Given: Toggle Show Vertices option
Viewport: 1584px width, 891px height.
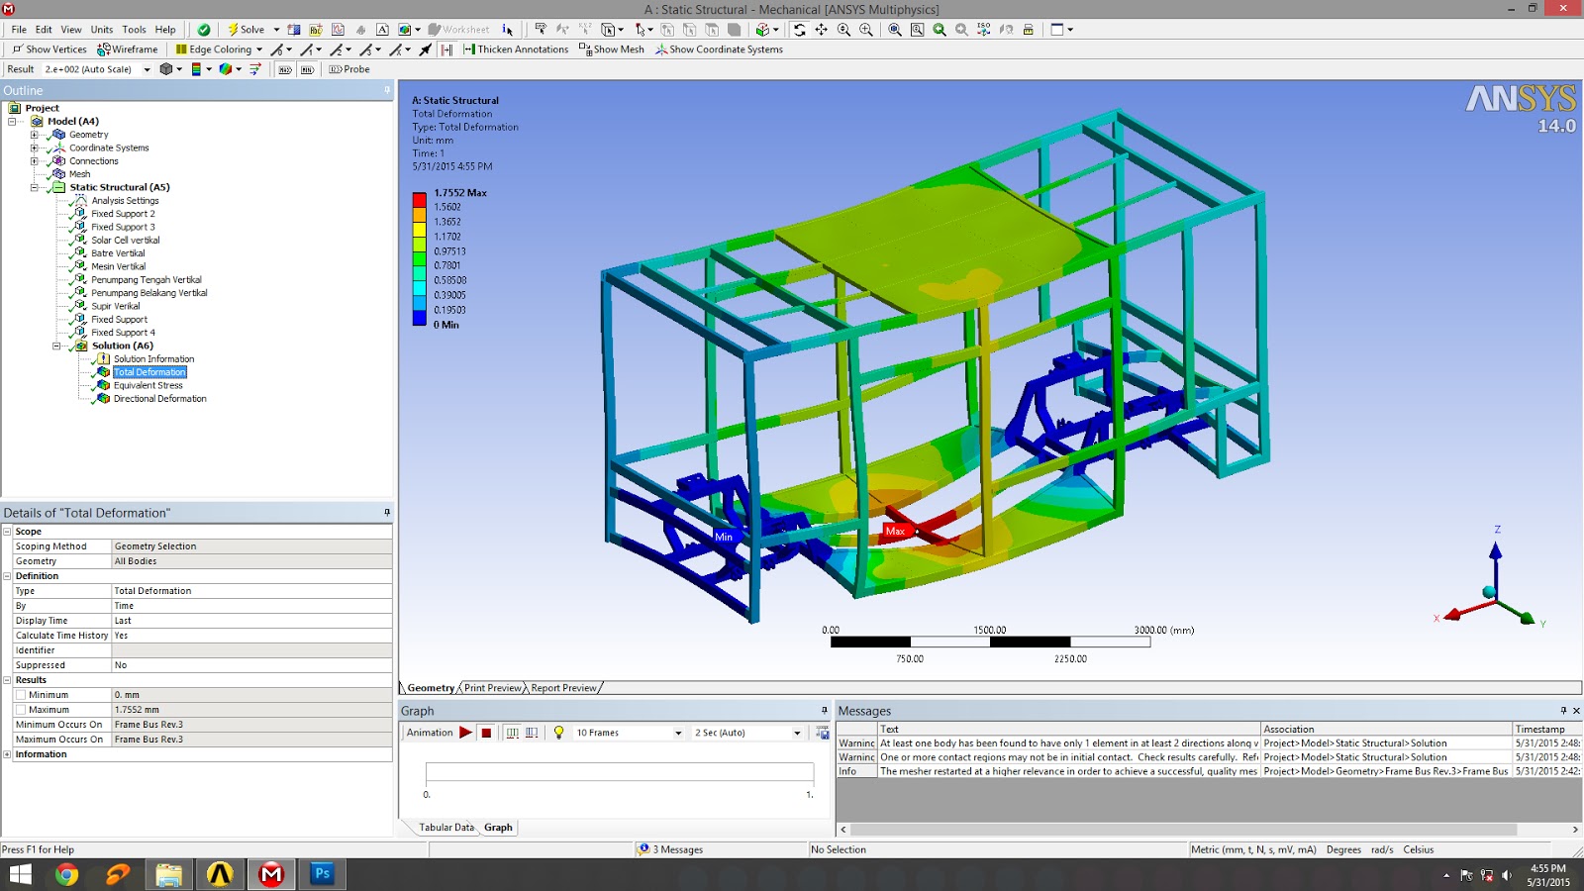Looking at the screenshot, I should point(49,49).
